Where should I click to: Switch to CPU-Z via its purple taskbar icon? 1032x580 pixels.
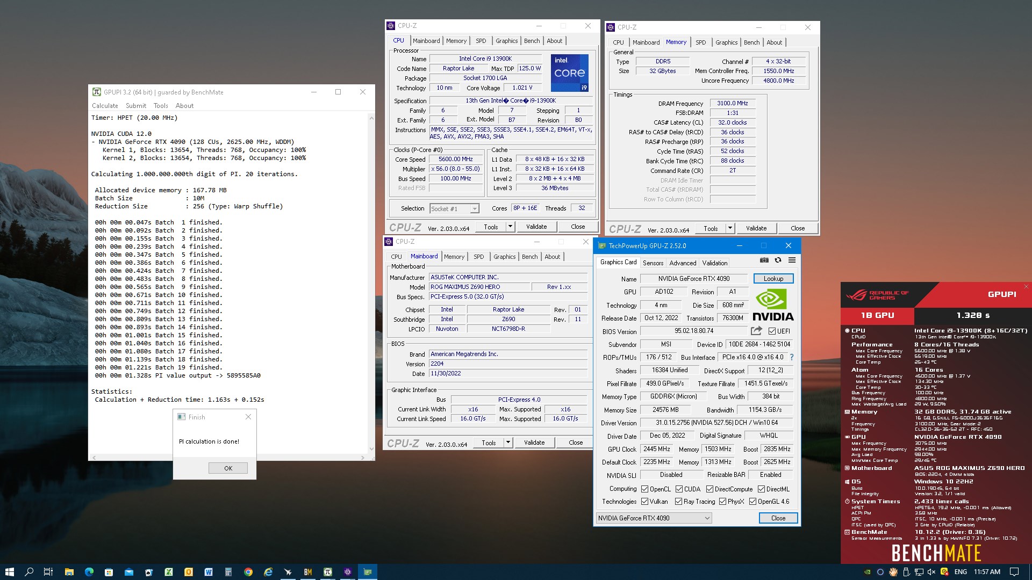(347, 572)
